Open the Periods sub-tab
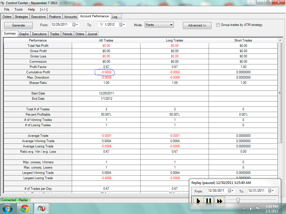The image size is (286, 214). coord(67,34)
